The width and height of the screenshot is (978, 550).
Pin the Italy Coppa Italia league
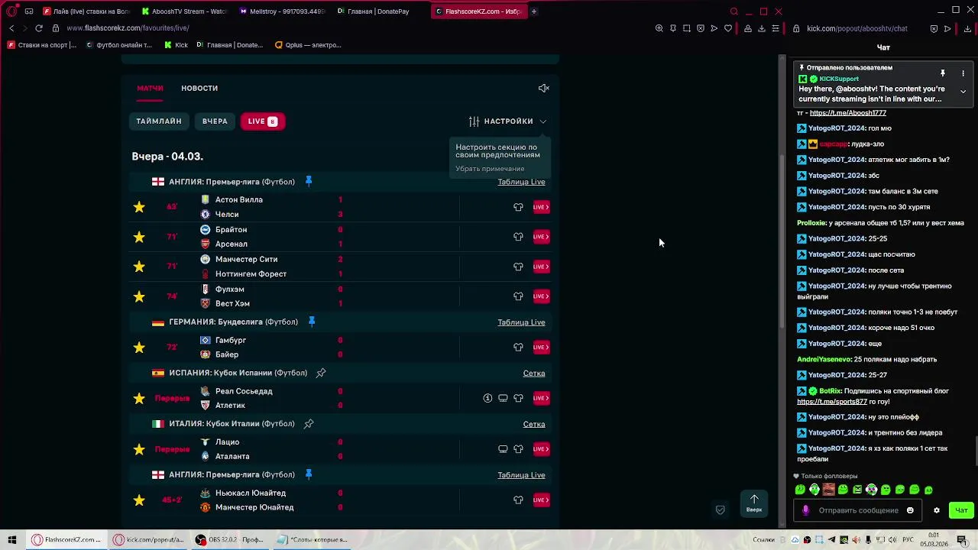(309, 424)
